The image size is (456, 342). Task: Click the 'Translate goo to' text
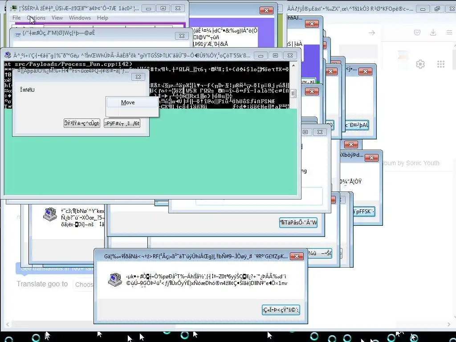[42, 284]
